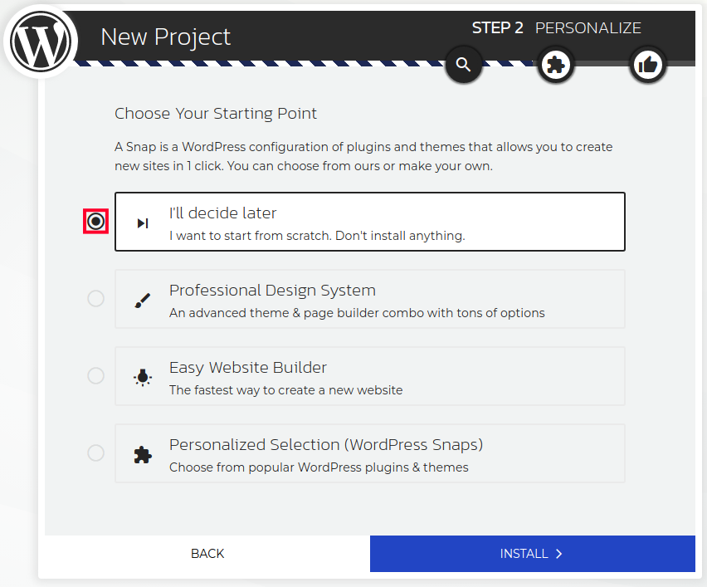Select the Professional Design System radio button

[95, 298]
